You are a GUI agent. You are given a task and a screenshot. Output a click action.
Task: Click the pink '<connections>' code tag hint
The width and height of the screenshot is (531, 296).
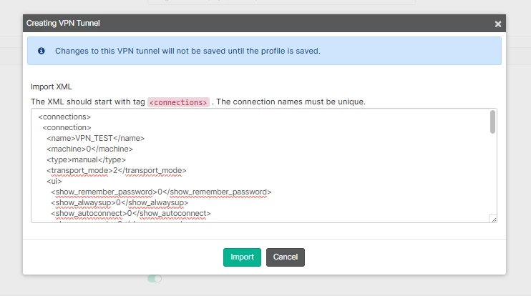coord(178,102)
